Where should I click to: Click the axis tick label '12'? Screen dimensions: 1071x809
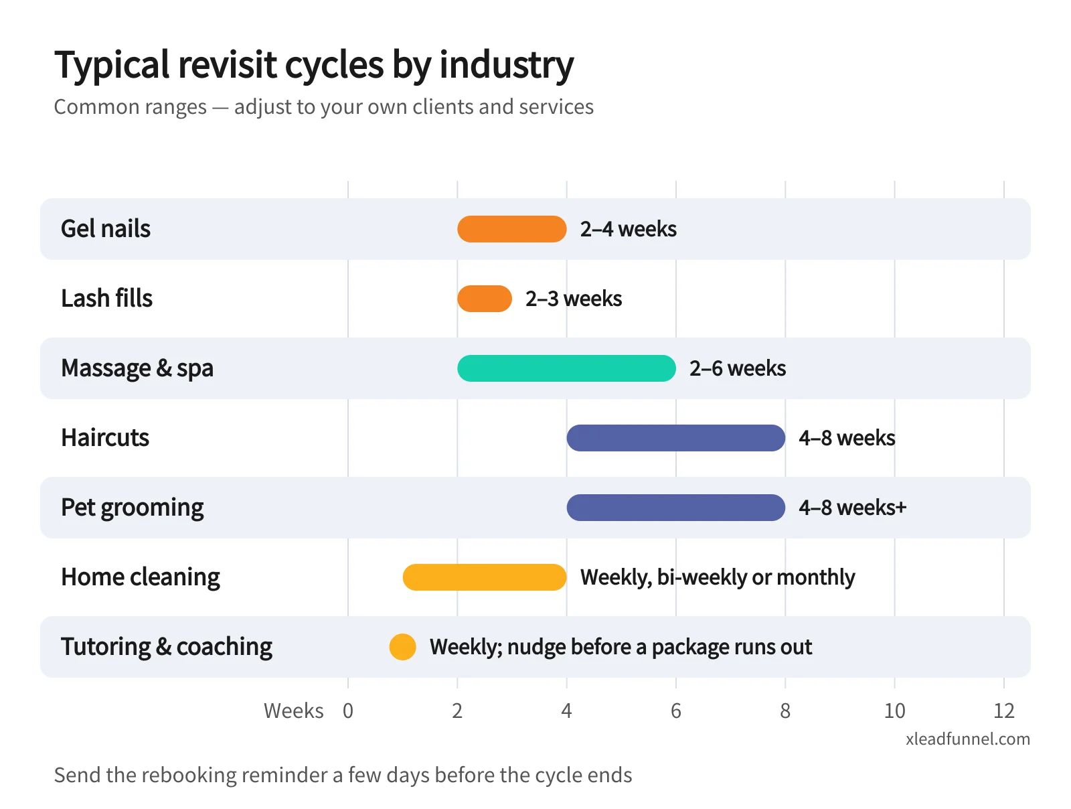(x=1004, y=711)
